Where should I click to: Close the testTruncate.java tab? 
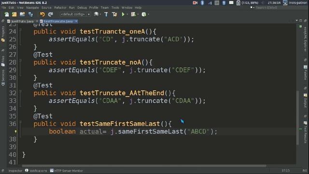(x=76, y=21)
